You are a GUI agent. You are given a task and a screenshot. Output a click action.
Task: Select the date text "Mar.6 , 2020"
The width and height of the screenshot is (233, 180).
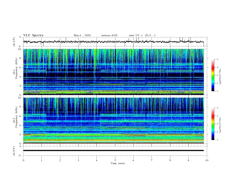pyautogui.click(x=82, y=35)
